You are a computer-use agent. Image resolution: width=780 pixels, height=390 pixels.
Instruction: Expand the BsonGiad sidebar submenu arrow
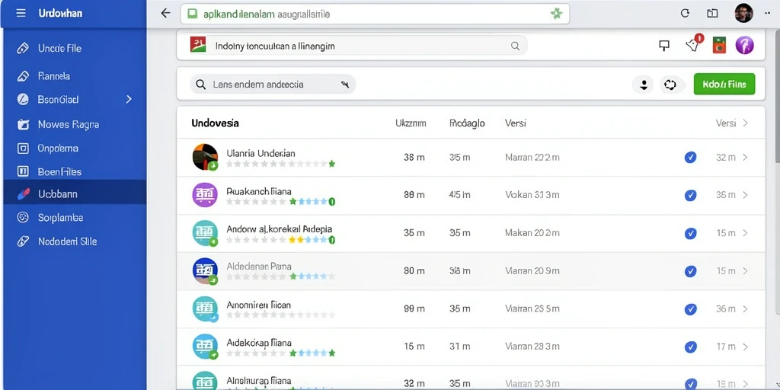[129, 100]
